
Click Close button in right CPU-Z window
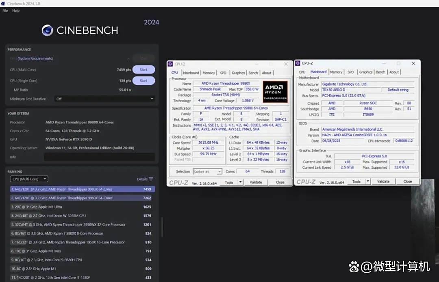click(408, 182)
